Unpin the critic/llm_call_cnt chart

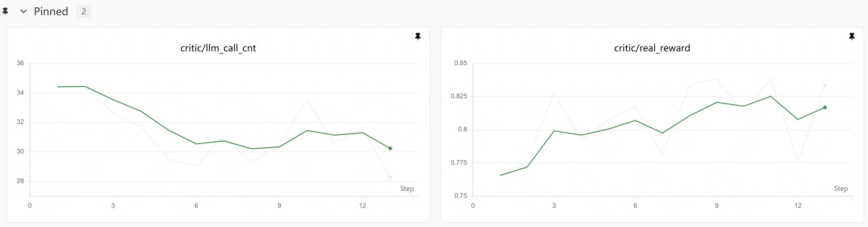pos(418,37)
